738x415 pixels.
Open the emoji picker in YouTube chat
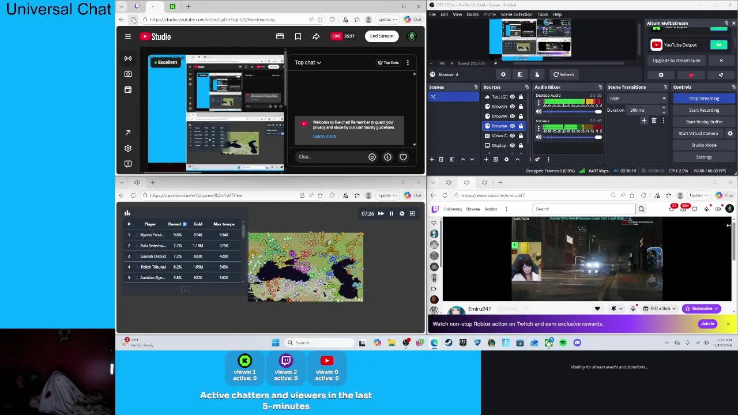click(x=372, y=157)
